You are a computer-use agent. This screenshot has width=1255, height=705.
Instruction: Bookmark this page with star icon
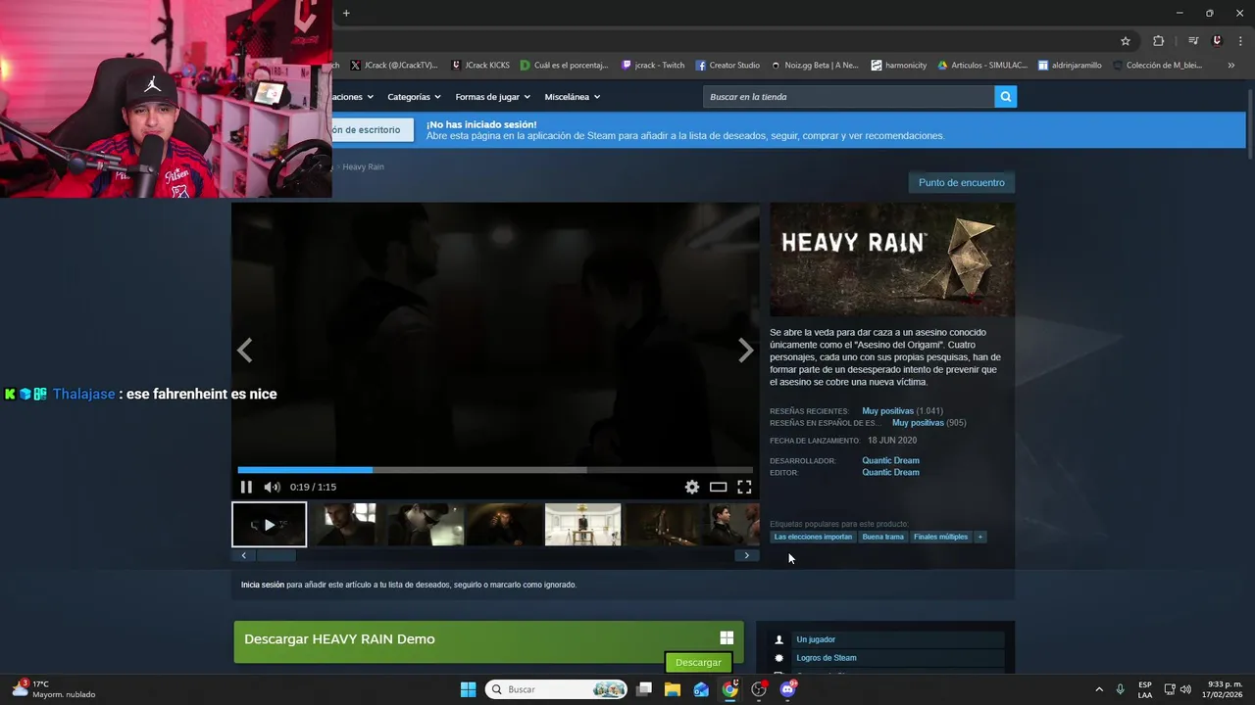(x=1126, y=41)
